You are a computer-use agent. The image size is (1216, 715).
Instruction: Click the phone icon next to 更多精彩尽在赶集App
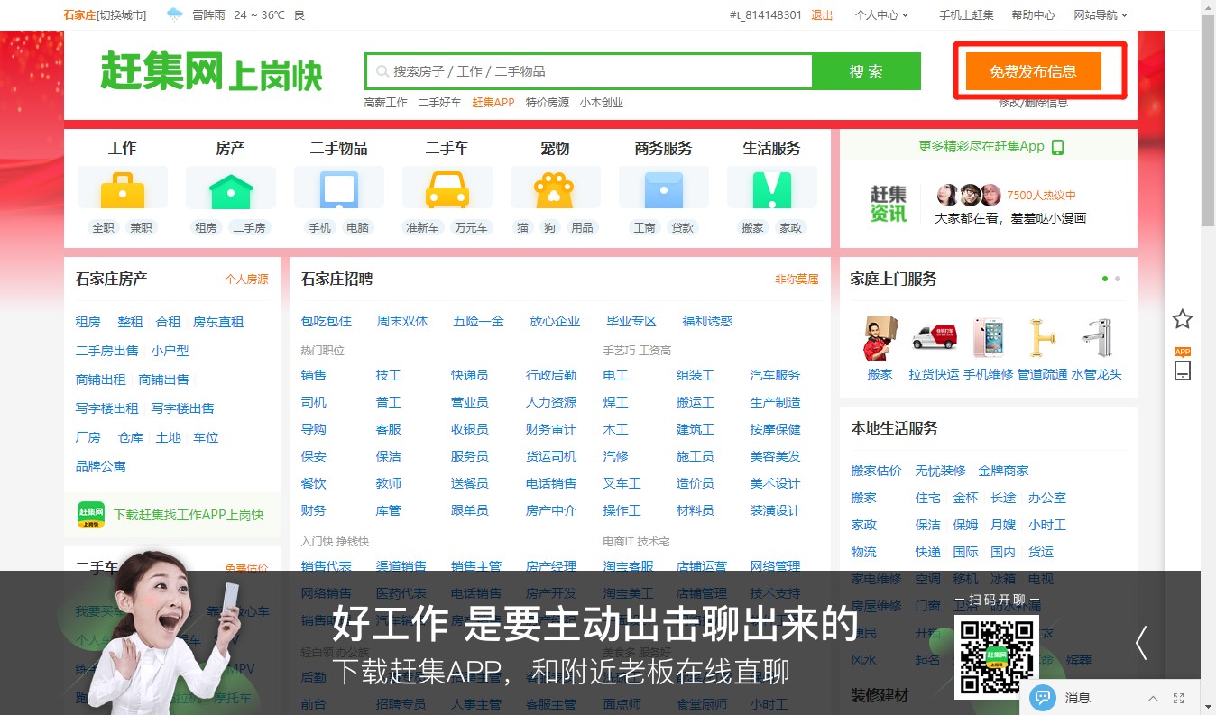1058,147
